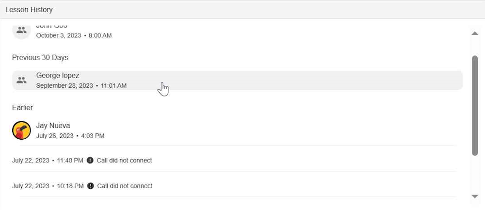Select the October 3, 2023 8:00 AM timestamp
The height and width of the screenshot is (210, 485).
click(74, 35)
